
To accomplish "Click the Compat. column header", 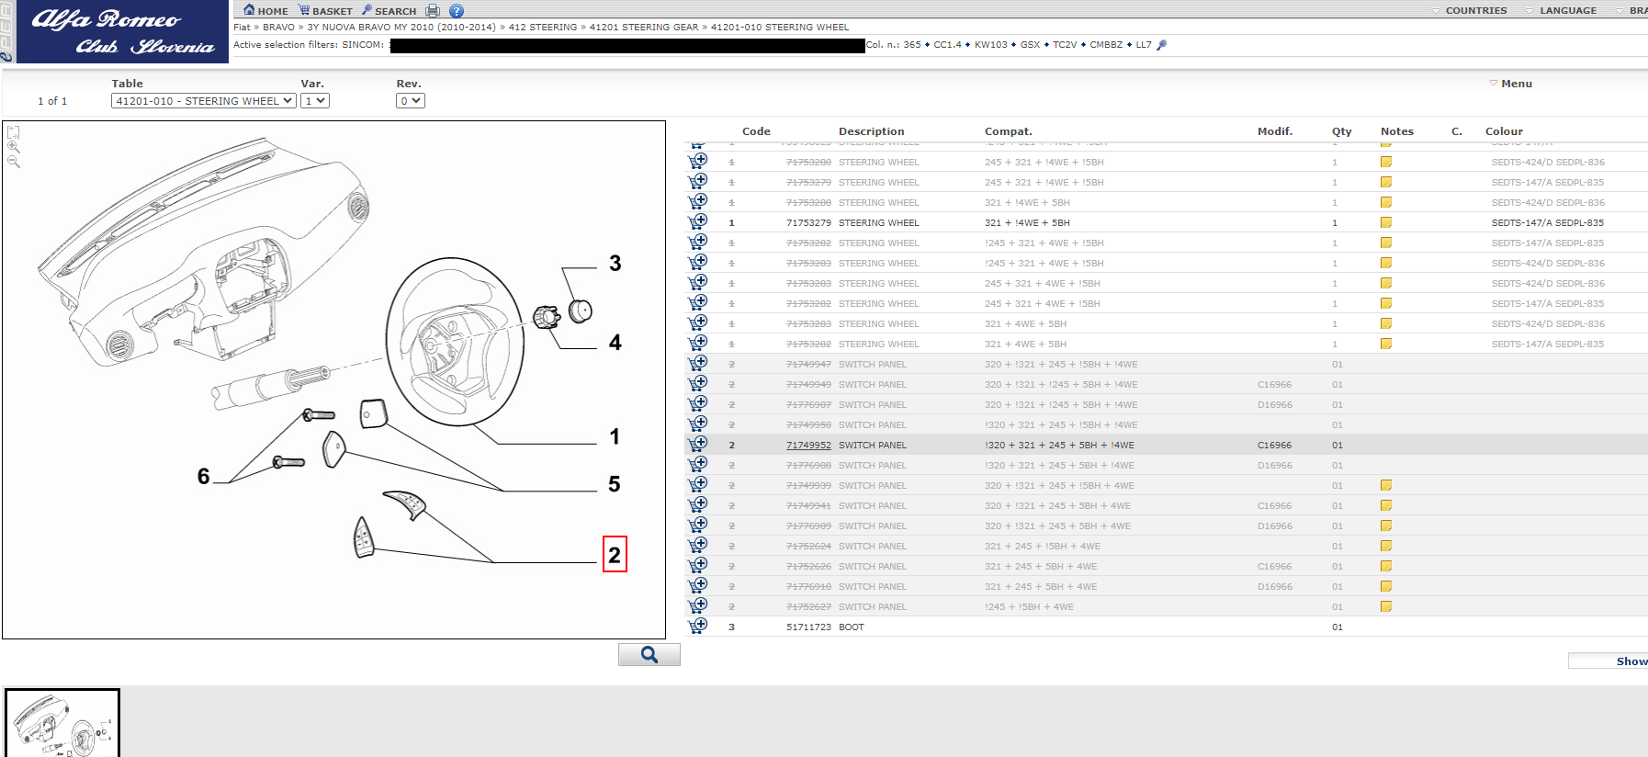I will pyautogui.click(x=1008, y=131).
